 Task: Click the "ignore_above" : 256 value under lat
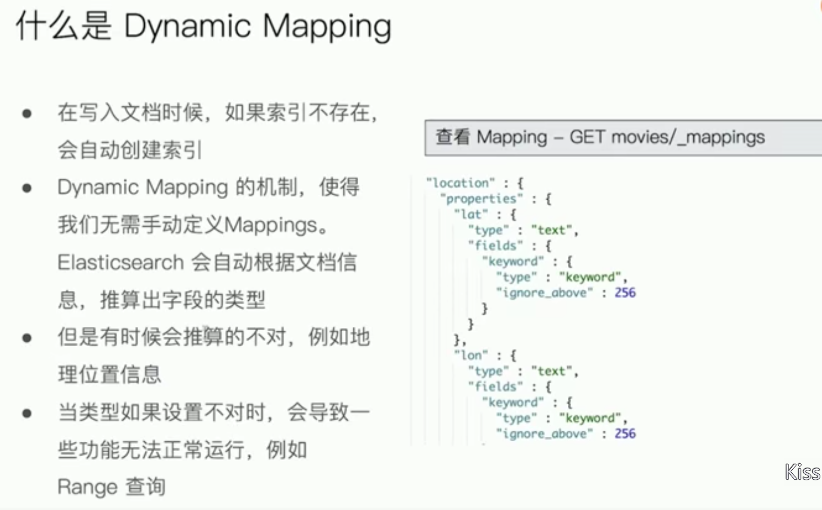(566, 293)
